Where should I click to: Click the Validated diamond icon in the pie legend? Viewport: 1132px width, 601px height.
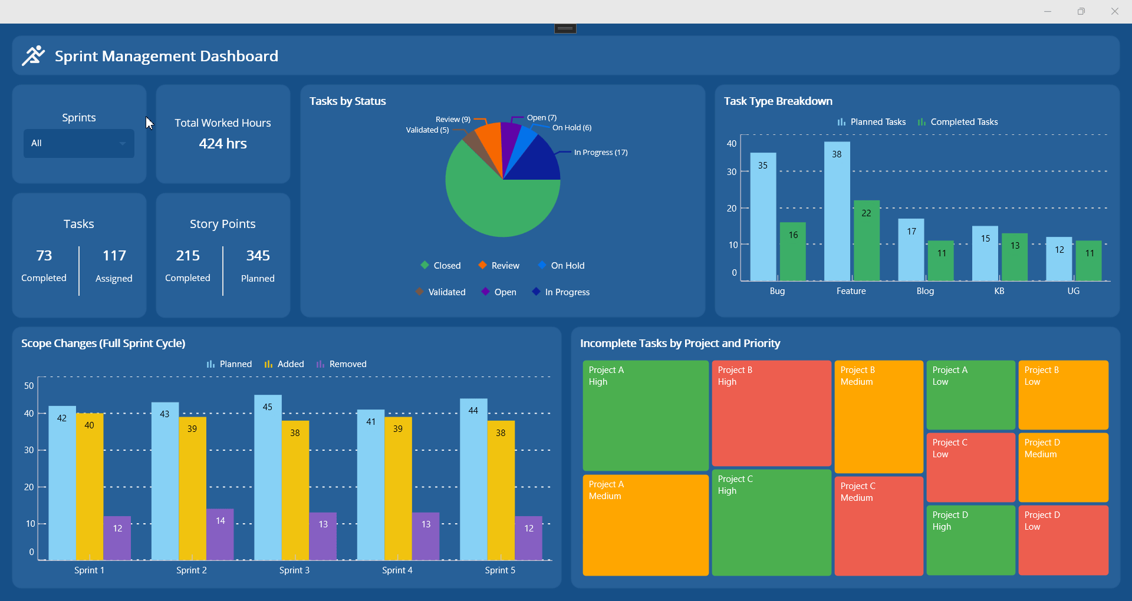click(419, 292)
